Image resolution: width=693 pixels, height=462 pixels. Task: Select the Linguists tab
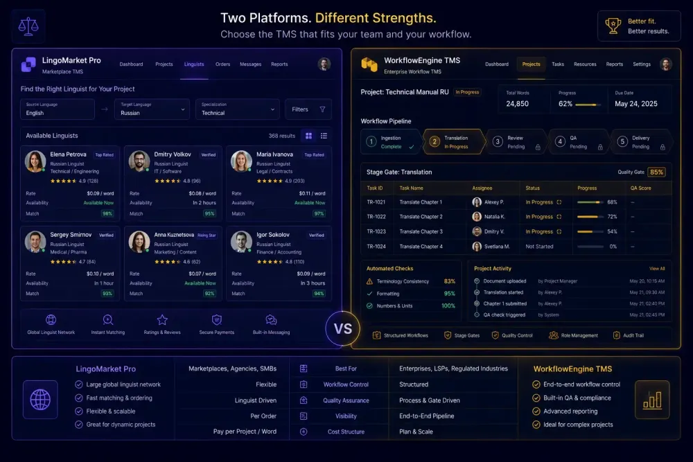tap(194, 64)
